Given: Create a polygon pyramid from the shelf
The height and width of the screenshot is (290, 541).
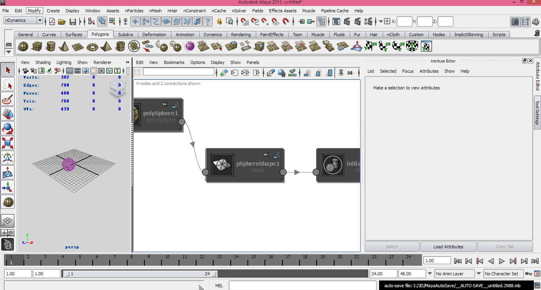Looking at the screenshot, I should point(106,47).
